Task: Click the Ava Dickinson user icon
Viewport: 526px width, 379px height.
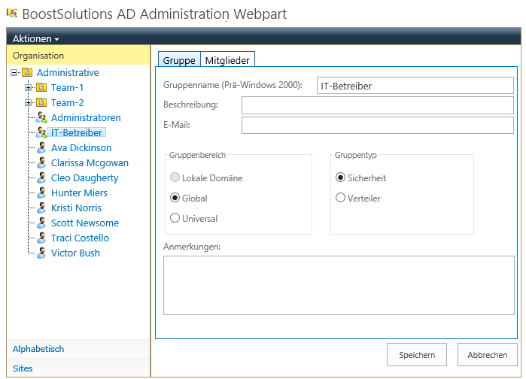Action: click(x=41, y=148)
